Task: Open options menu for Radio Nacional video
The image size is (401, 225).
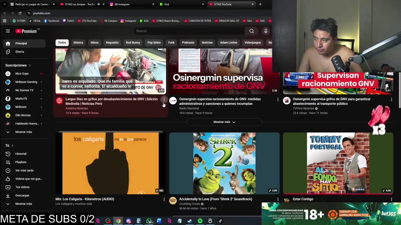Action: tap(278, 99)
